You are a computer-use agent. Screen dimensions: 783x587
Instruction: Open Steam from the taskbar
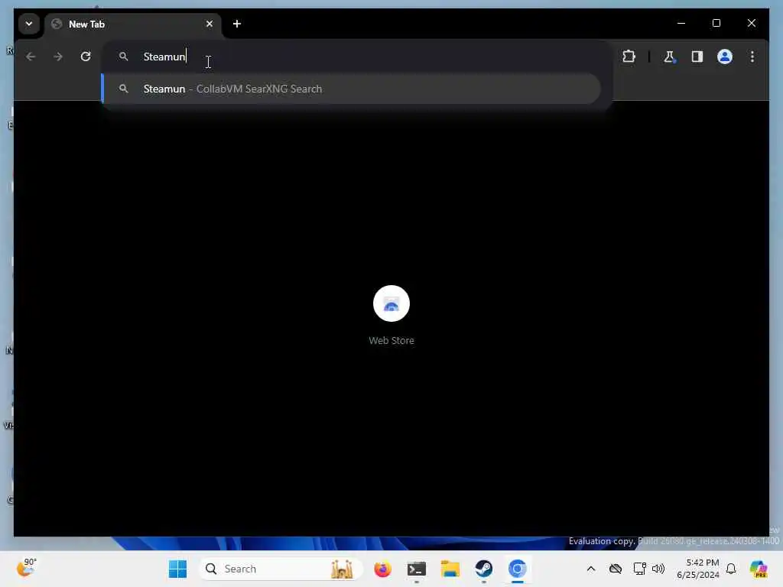(483, 569)
